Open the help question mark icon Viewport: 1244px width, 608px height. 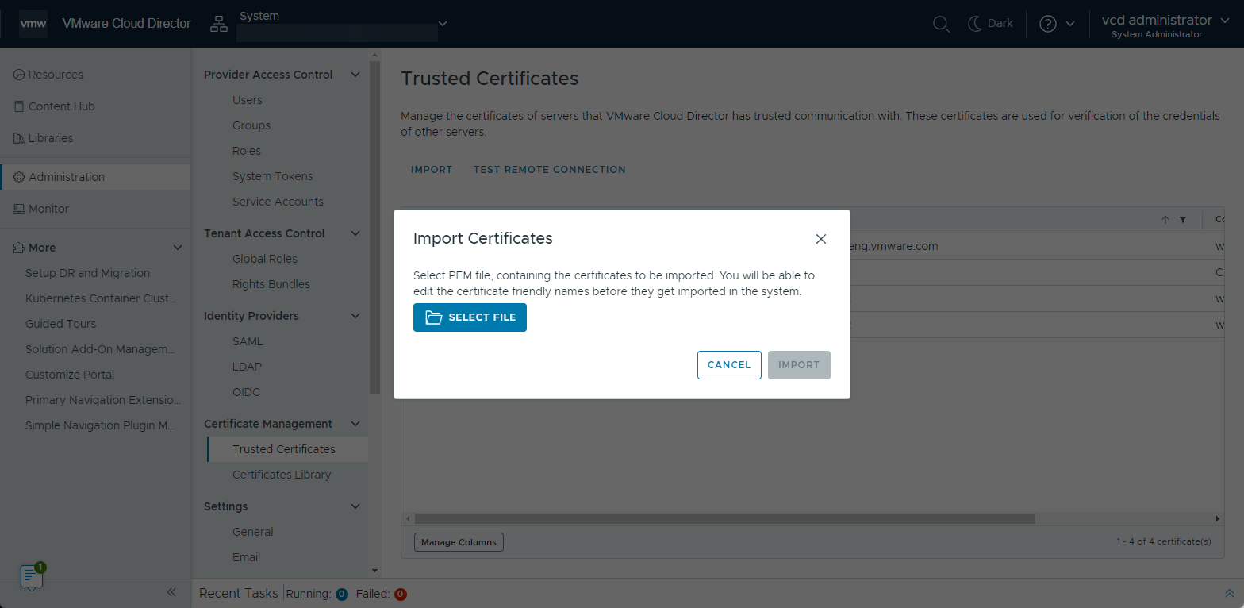(1048, 24)
